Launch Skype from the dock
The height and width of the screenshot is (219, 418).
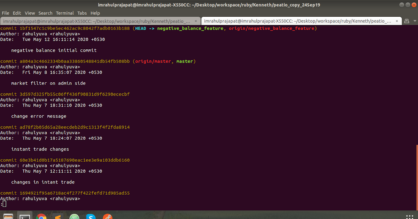tap(91, 216)
